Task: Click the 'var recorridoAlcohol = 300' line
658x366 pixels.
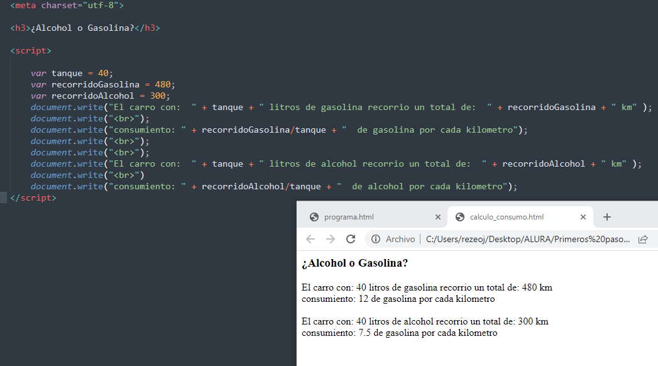Action: click(101, 96)
